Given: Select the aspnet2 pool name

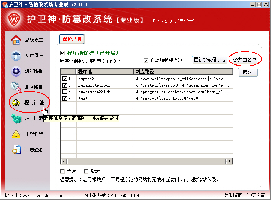Looking at the screenshot, I should pos(86,79).
